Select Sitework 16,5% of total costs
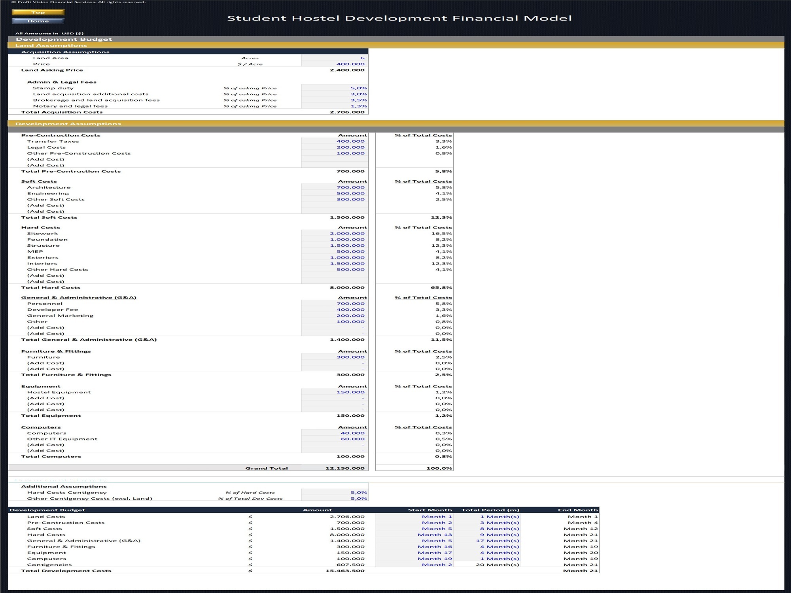The width and height of the screenshot is (791, 593). click(x=441, y=233)
